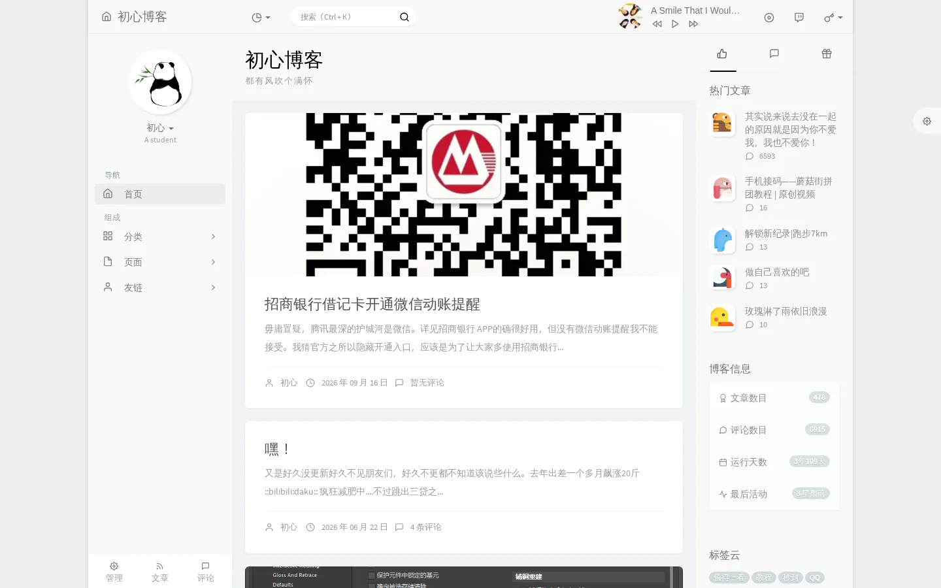This screenshot has height=588, width=941.
Task: Expand the 初心 user dropdown
Action: (x=160, y=128)
